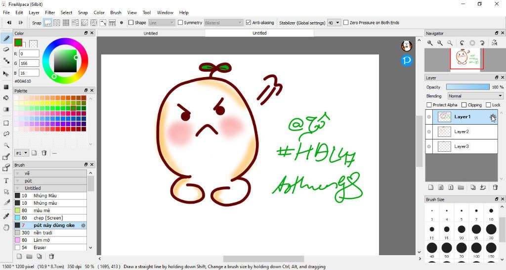This screenshot has width=506, height=270.
Task: Toggle visibility of Layer3
Action: click(429, 147)
